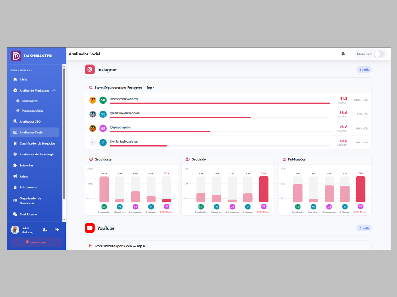Click the 468 bar in Publicações chart
This screenshot has width=397, height=297.
[329, 194]
